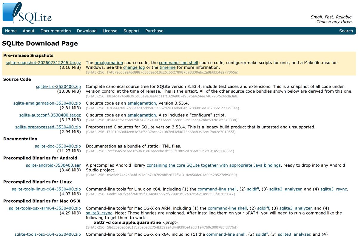
Task: Open amalgamation link in version 3.53.4 row
Action: pyautogui.click(x=141, y=103)
